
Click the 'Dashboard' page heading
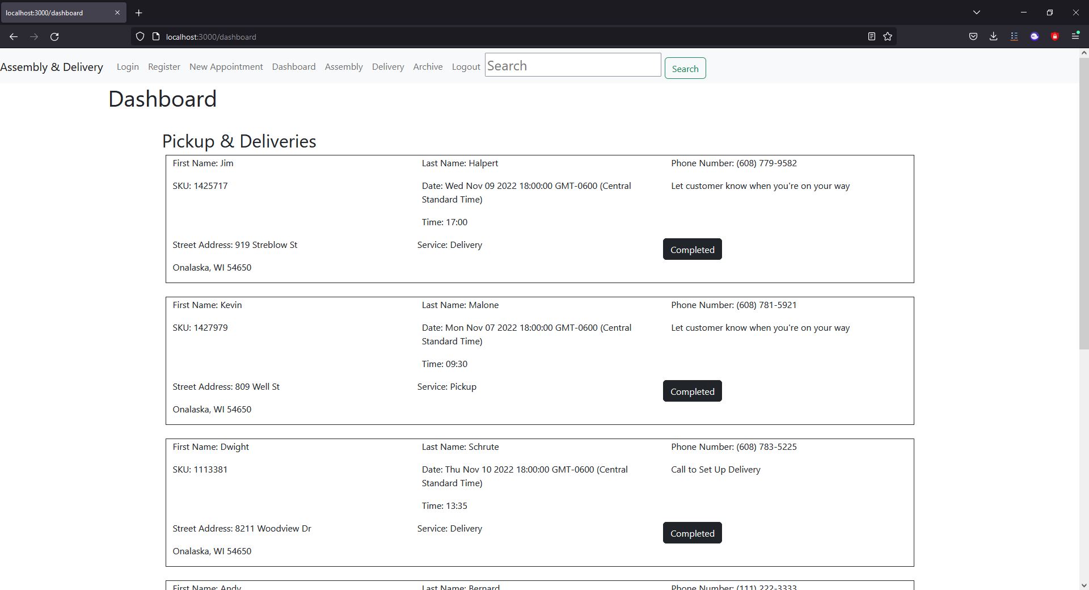162,99
